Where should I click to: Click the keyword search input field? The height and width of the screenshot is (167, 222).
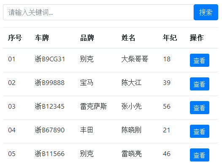(x=98, y=12)
